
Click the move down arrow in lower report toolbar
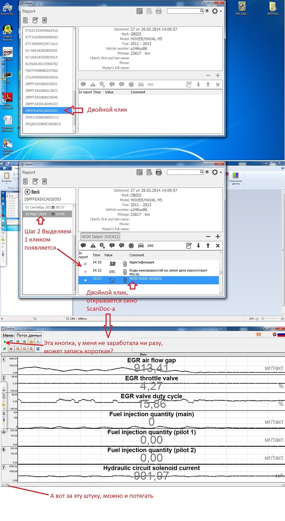pos(198,245)
